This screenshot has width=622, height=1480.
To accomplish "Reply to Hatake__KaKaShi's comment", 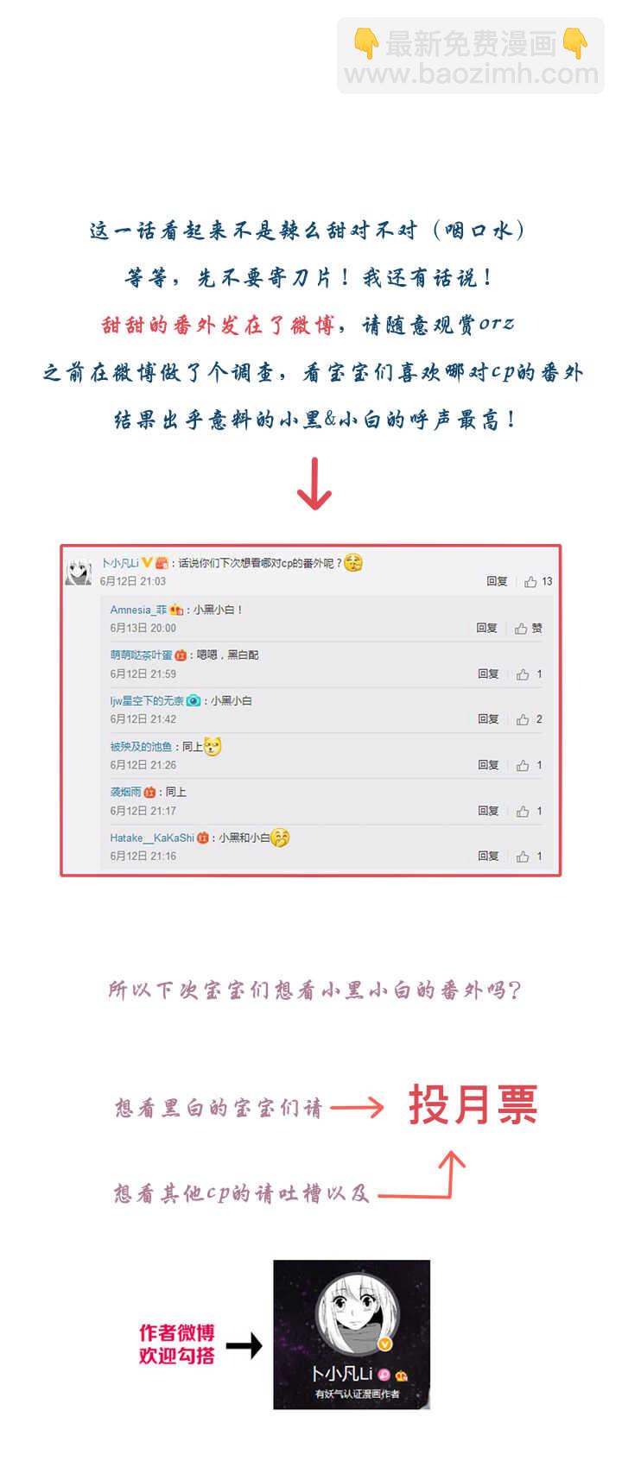I will 489,857.
